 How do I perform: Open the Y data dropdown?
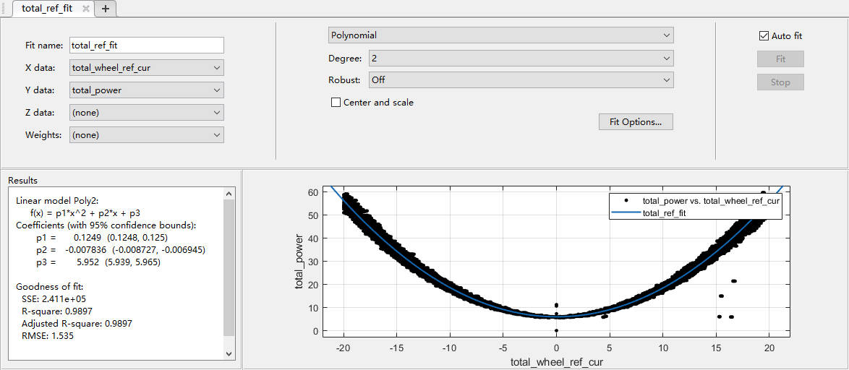click(147, 90)
